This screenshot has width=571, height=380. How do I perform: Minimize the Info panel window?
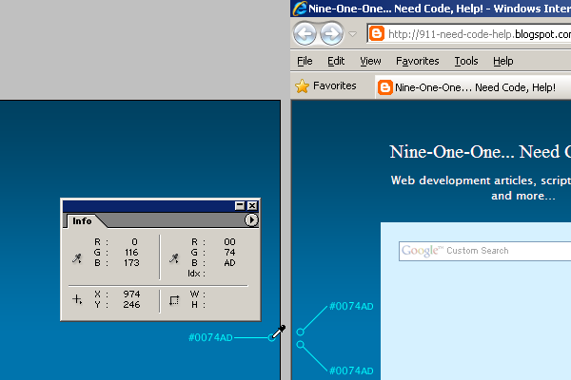240,206
